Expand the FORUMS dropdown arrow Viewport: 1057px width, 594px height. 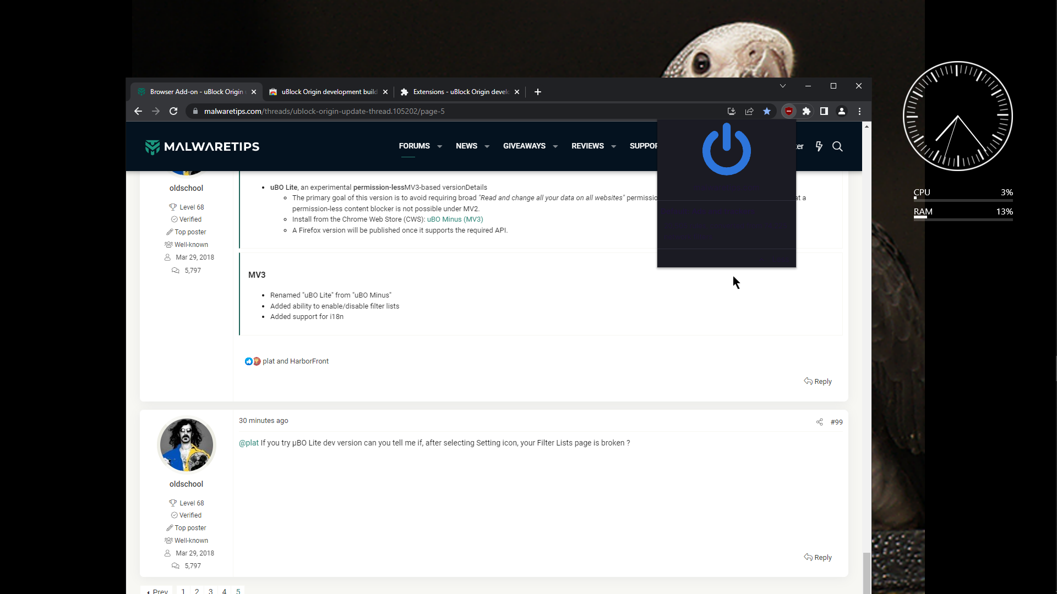click(x=439, y=146)
